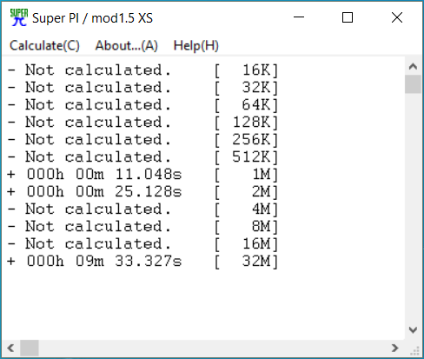Open the Help(H) menu
The height and width of the screenshot is (359, 424).
(196, 46)
